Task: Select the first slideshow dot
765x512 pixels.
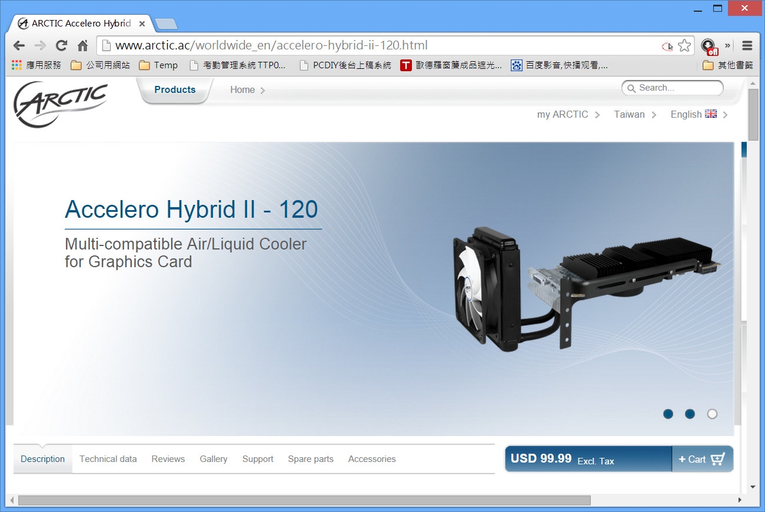Action: coord(668,414)
